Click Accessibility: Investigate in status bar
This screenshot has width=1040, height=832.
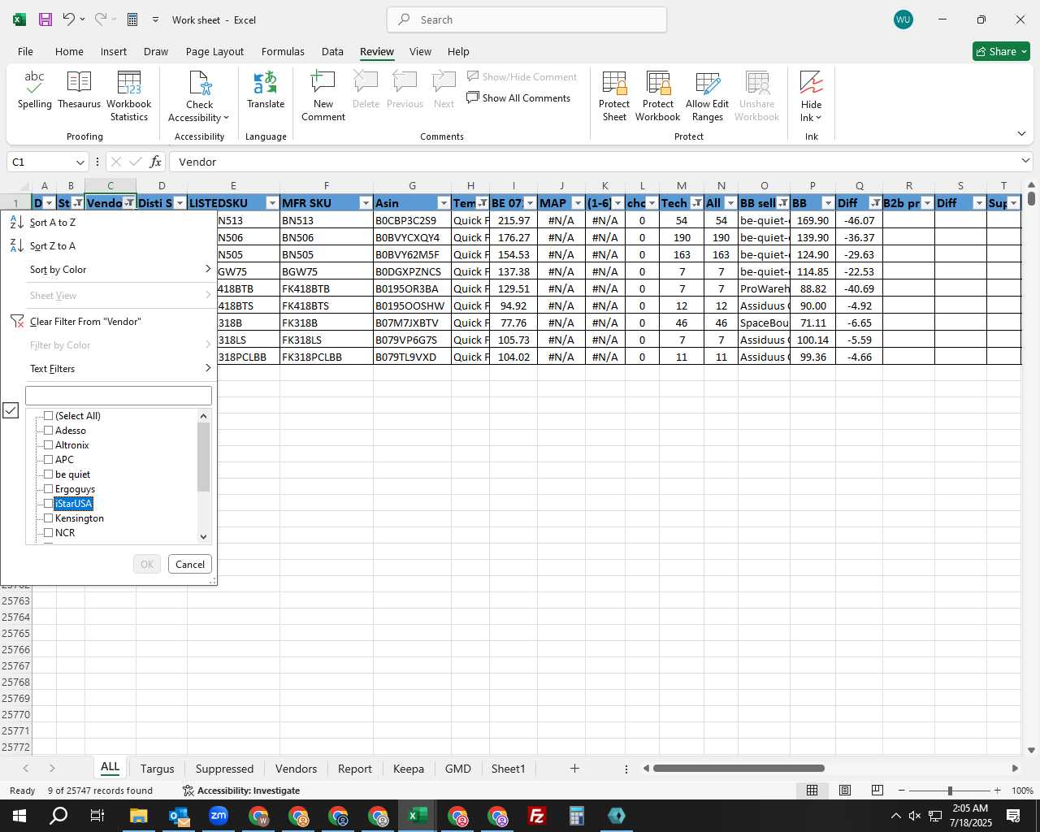tap(241, 791)
